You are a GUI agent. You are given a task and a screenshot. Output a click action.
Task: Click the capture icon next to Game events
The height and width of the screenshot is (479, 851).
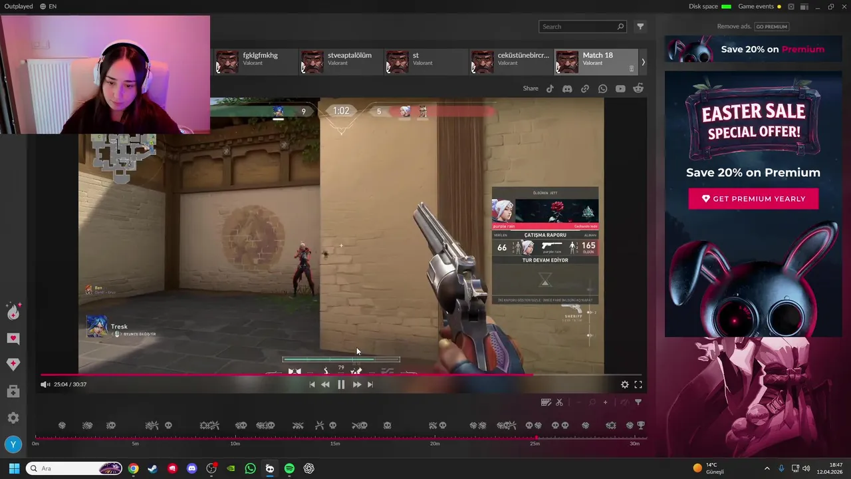(x=791, y=7)
